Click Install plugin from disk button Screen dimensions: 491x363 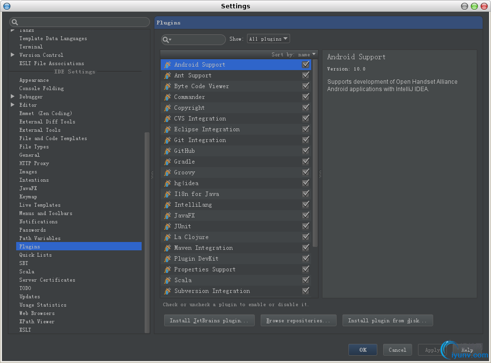(388, 320)
